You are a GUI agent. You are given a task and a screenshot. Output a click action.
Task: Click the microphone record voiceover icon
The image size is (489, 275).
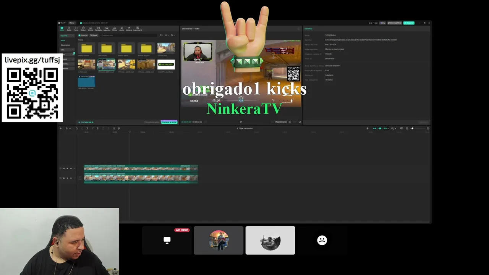(x=368, y=128)
